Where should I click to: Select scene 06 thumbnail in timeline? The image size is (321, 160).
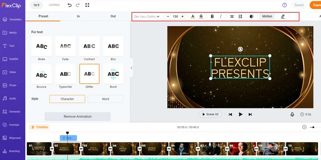(x=183, y=149)
